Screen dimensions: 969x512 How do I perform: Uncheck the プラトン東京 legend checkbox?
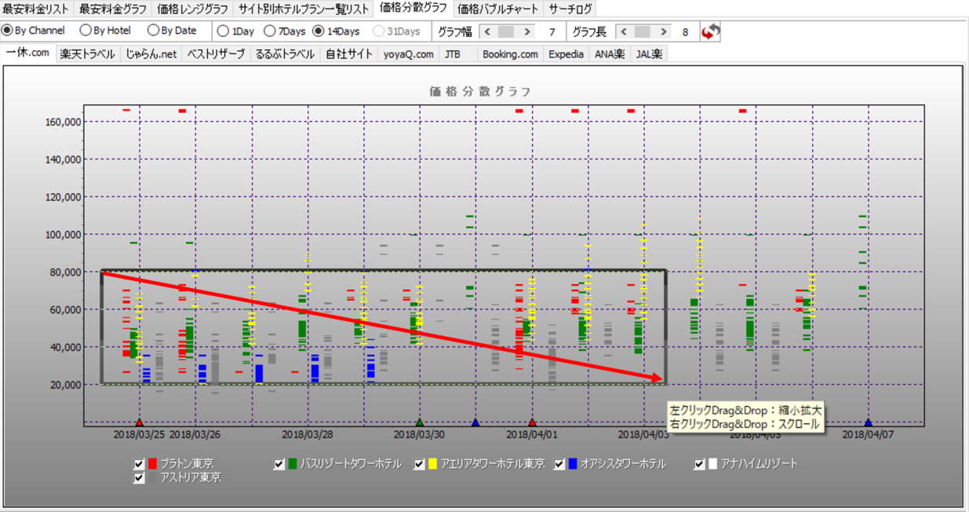140,464
